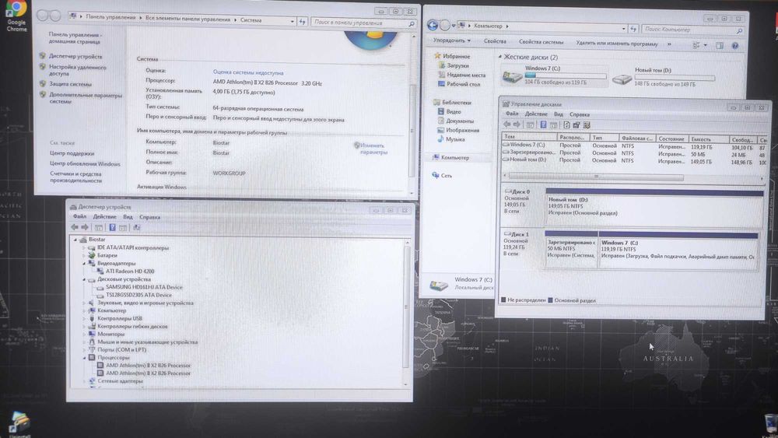Click Monitors category icon in Device Manager
Viewport: 778px width, 438px height.
tap(92, 335)
